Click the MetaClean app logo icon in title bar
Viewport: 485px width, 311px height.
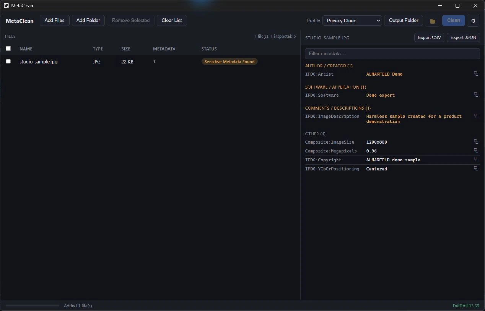[6, 6]
